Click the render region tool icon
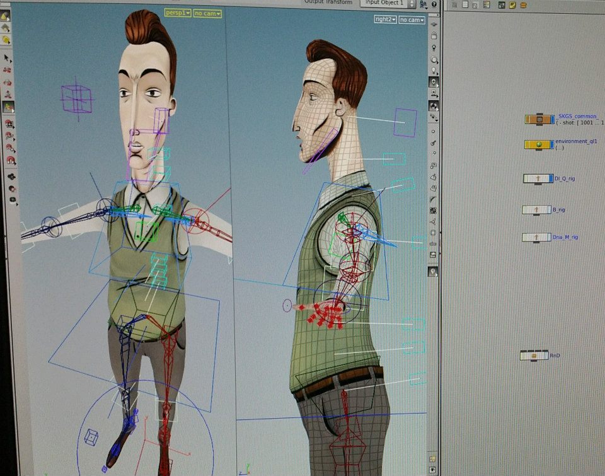The image size is (605, 476). 12,189
